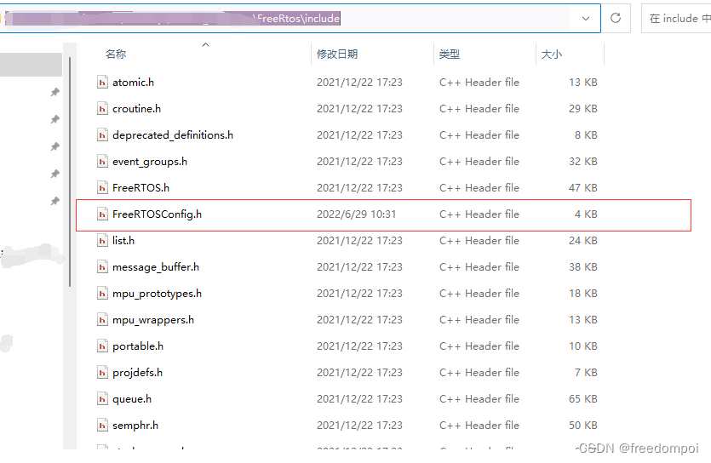Sort files by the 修改日期 column header

coord(337,54)
